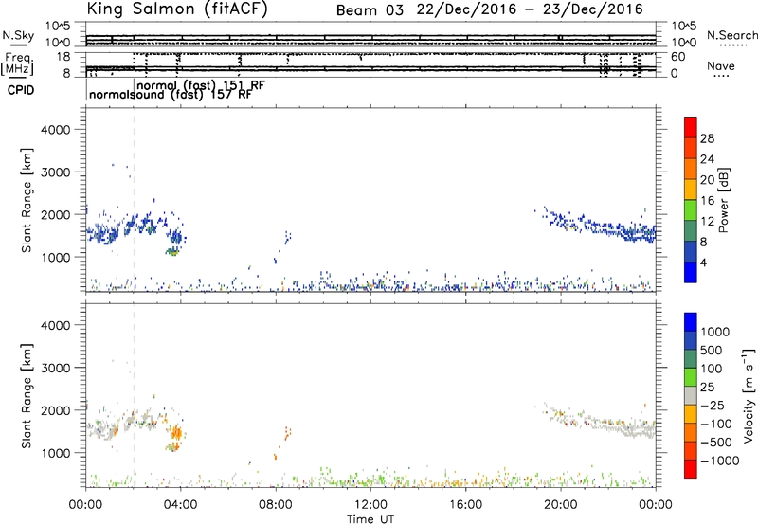Click the gray -25 to 25 velocity colorbar segment
758x525 pixels.
point(691,395)
